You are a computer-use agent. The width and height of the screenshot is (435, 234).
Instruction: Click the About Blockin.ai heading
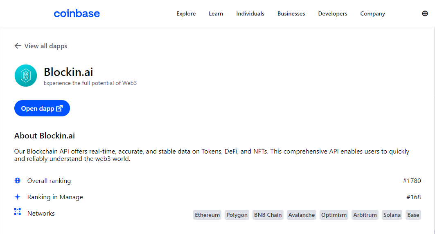44,136
